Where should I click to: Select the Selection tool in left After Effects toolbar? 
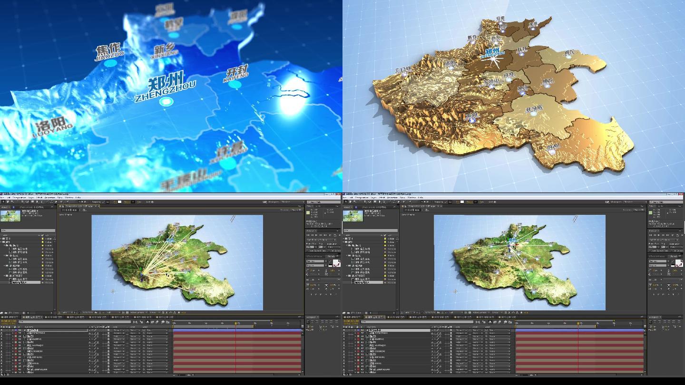(x=3, y=202)
